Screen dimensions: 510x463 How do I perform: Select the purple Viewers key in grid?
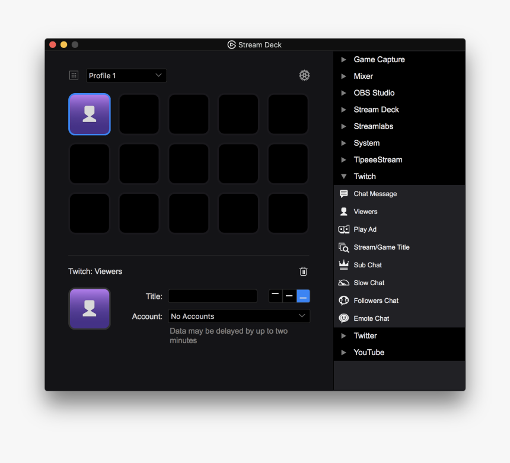point(90,114)
